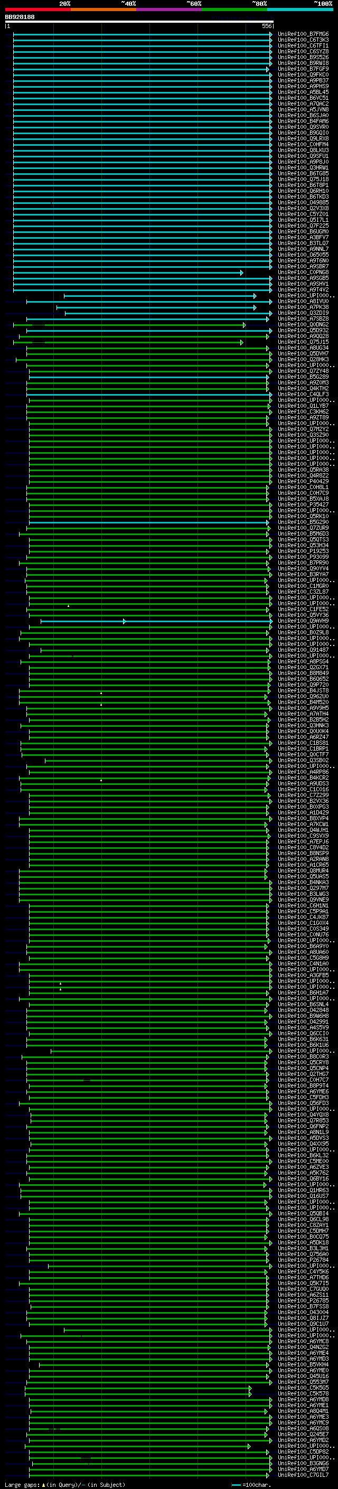Click the cyan alignment bar for UniRef100_B7FMG6

142,34
